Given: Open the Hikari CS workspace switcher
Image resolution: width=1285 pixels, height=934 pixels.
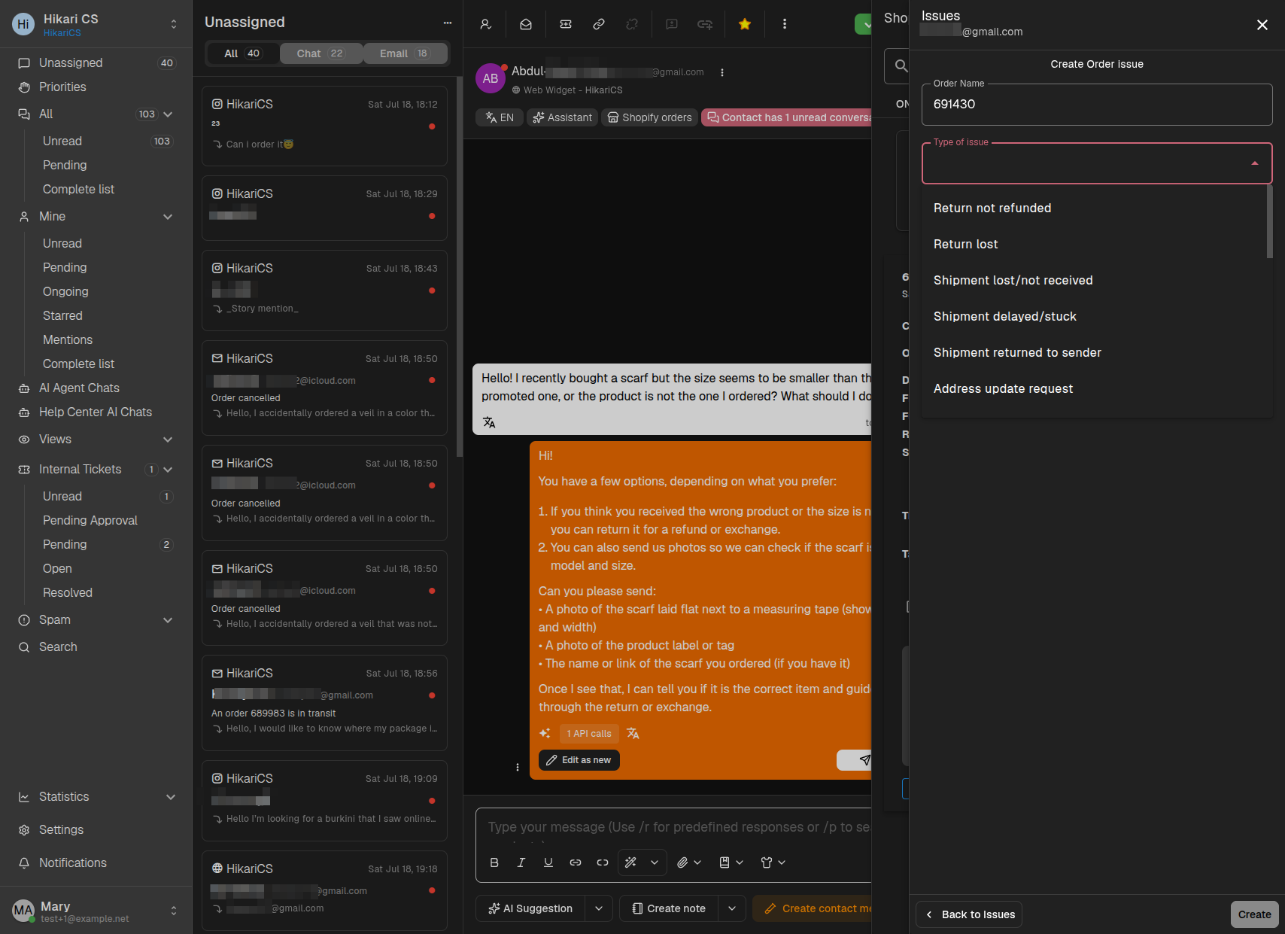Looking at the screenshot, I should pos(174,24).
